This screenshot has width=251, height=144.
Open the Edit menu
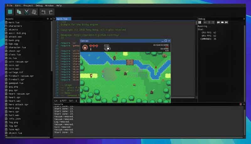coord(18,6)
